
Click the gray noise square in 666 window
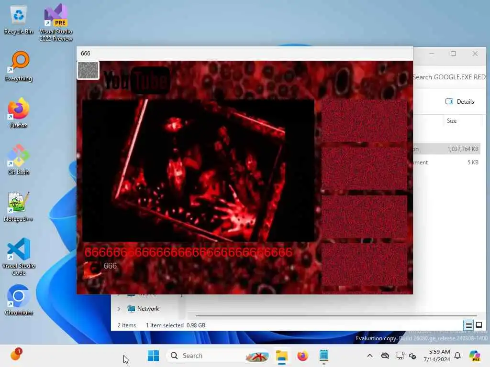tap(88, 70)
